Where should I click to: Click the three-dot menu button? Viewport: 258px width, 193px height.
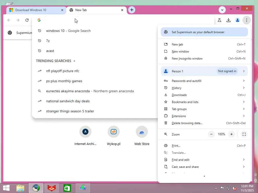[x=246, y=20]
